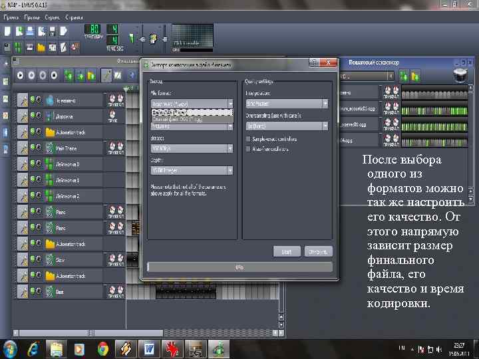Save the current project with floppy icon
Screen dimensions: 479x359
tap(53, 31)
